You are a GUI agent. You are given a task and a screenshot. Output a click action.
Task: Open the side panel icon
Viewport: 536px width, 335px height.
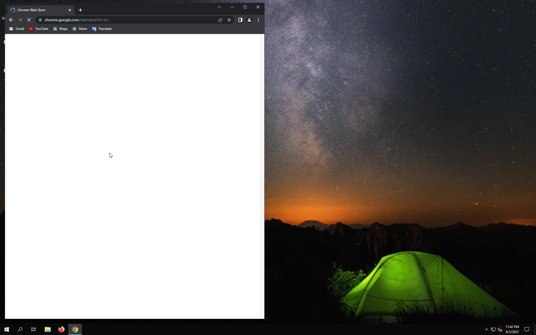[x=240, y=20]
